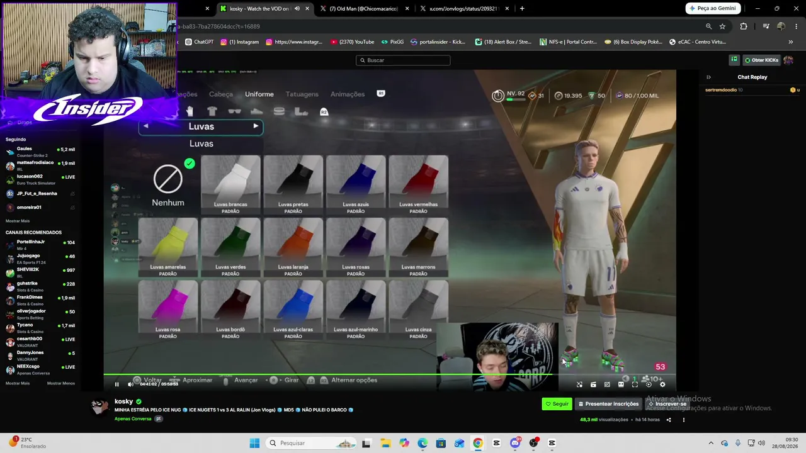This screenshot has width=806, height=453.
Task: Pause the VOD playback
Action: (116, 384)
